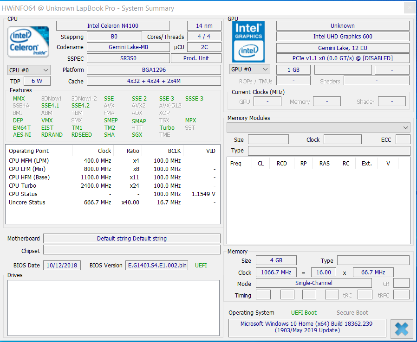
Task: Close the summary with the blue X icon
Action: coord(401,329)
